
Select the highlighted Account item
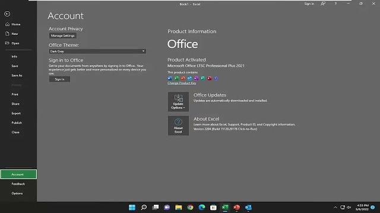click(18, 174)
